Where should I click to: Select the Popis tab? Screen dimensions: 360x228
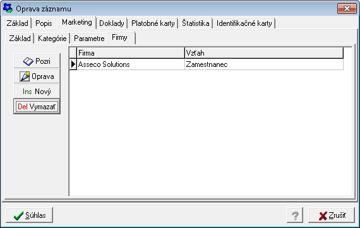point(44,23)
